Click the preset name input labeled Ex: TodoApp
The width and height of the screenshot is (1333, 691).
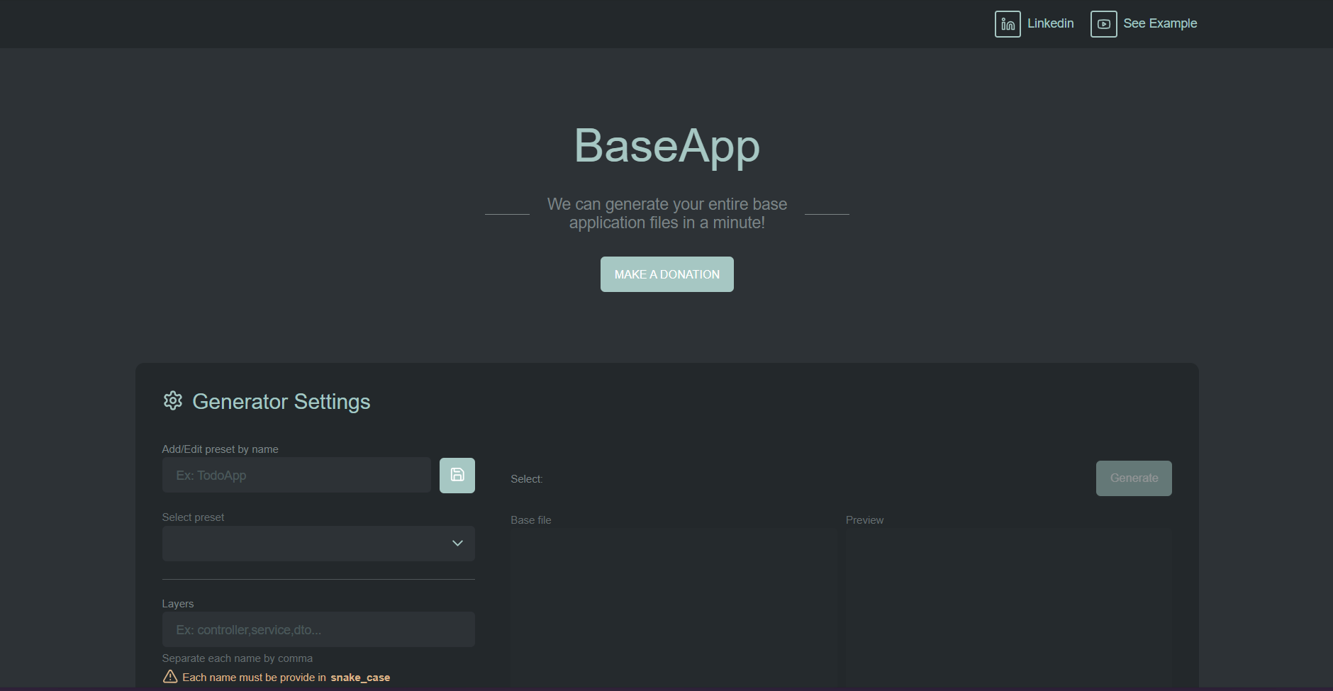pyautogui.click(x=296, y=475)
